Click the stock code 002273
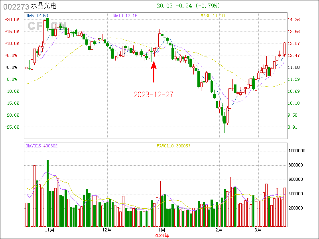This screenshot has height=239, width=319. (x=16, y=6)
